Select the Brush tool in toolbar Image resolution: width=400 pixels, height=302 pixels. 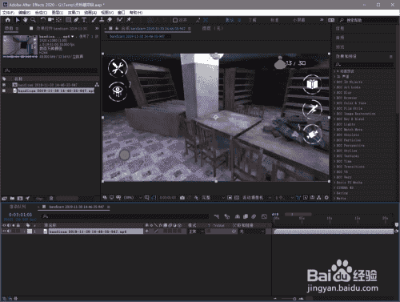pyautogui.click(x=94, y=20)
